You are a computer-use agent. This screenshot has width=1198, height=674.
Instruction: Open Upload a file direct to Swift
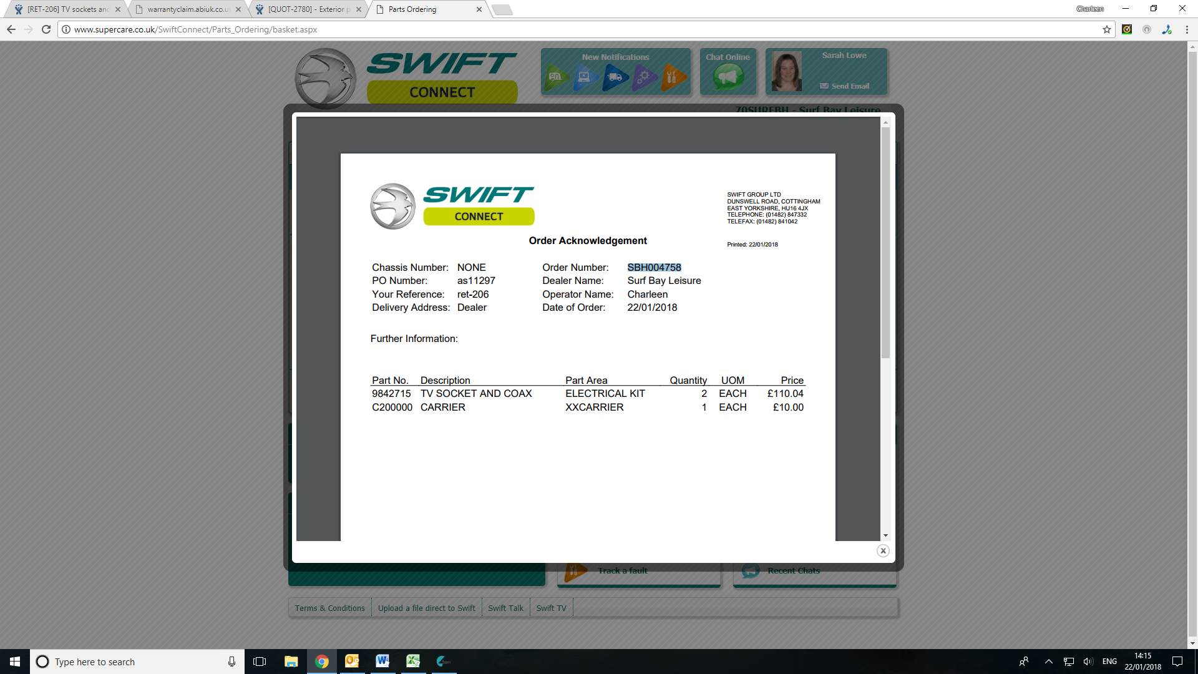(426, 608)
